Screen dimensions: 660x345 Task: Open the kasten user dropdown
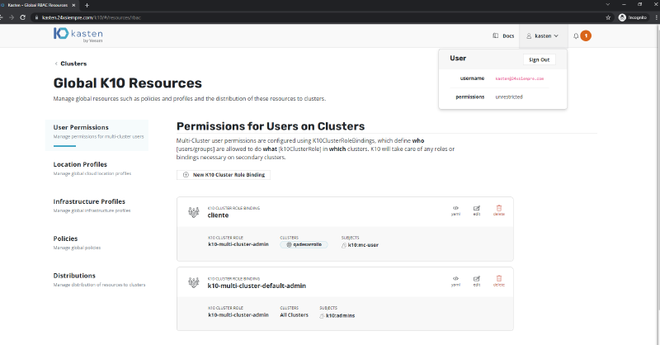(x=543, y=35)
